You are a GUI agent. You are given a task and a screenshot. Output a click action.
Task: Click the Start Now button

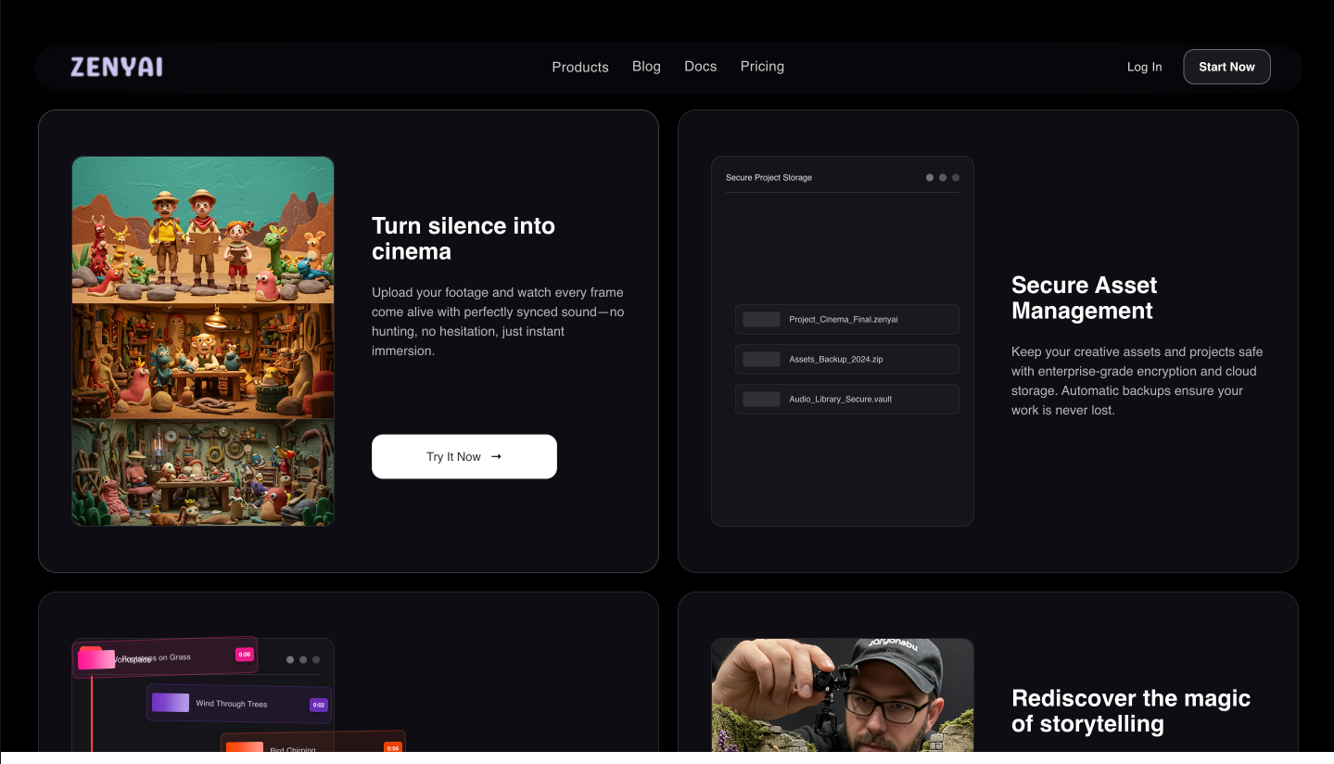coord(1226,67)
